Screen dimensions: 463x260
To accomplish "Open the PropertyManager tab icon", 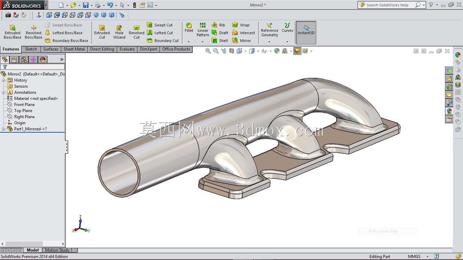I will pyautogui.click(x=14, y=60).
